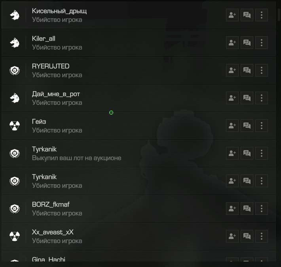Open more options for Кисельный_дрыщ
The width and height of the screenshot is (281, 267).
(x=262, y=15)
